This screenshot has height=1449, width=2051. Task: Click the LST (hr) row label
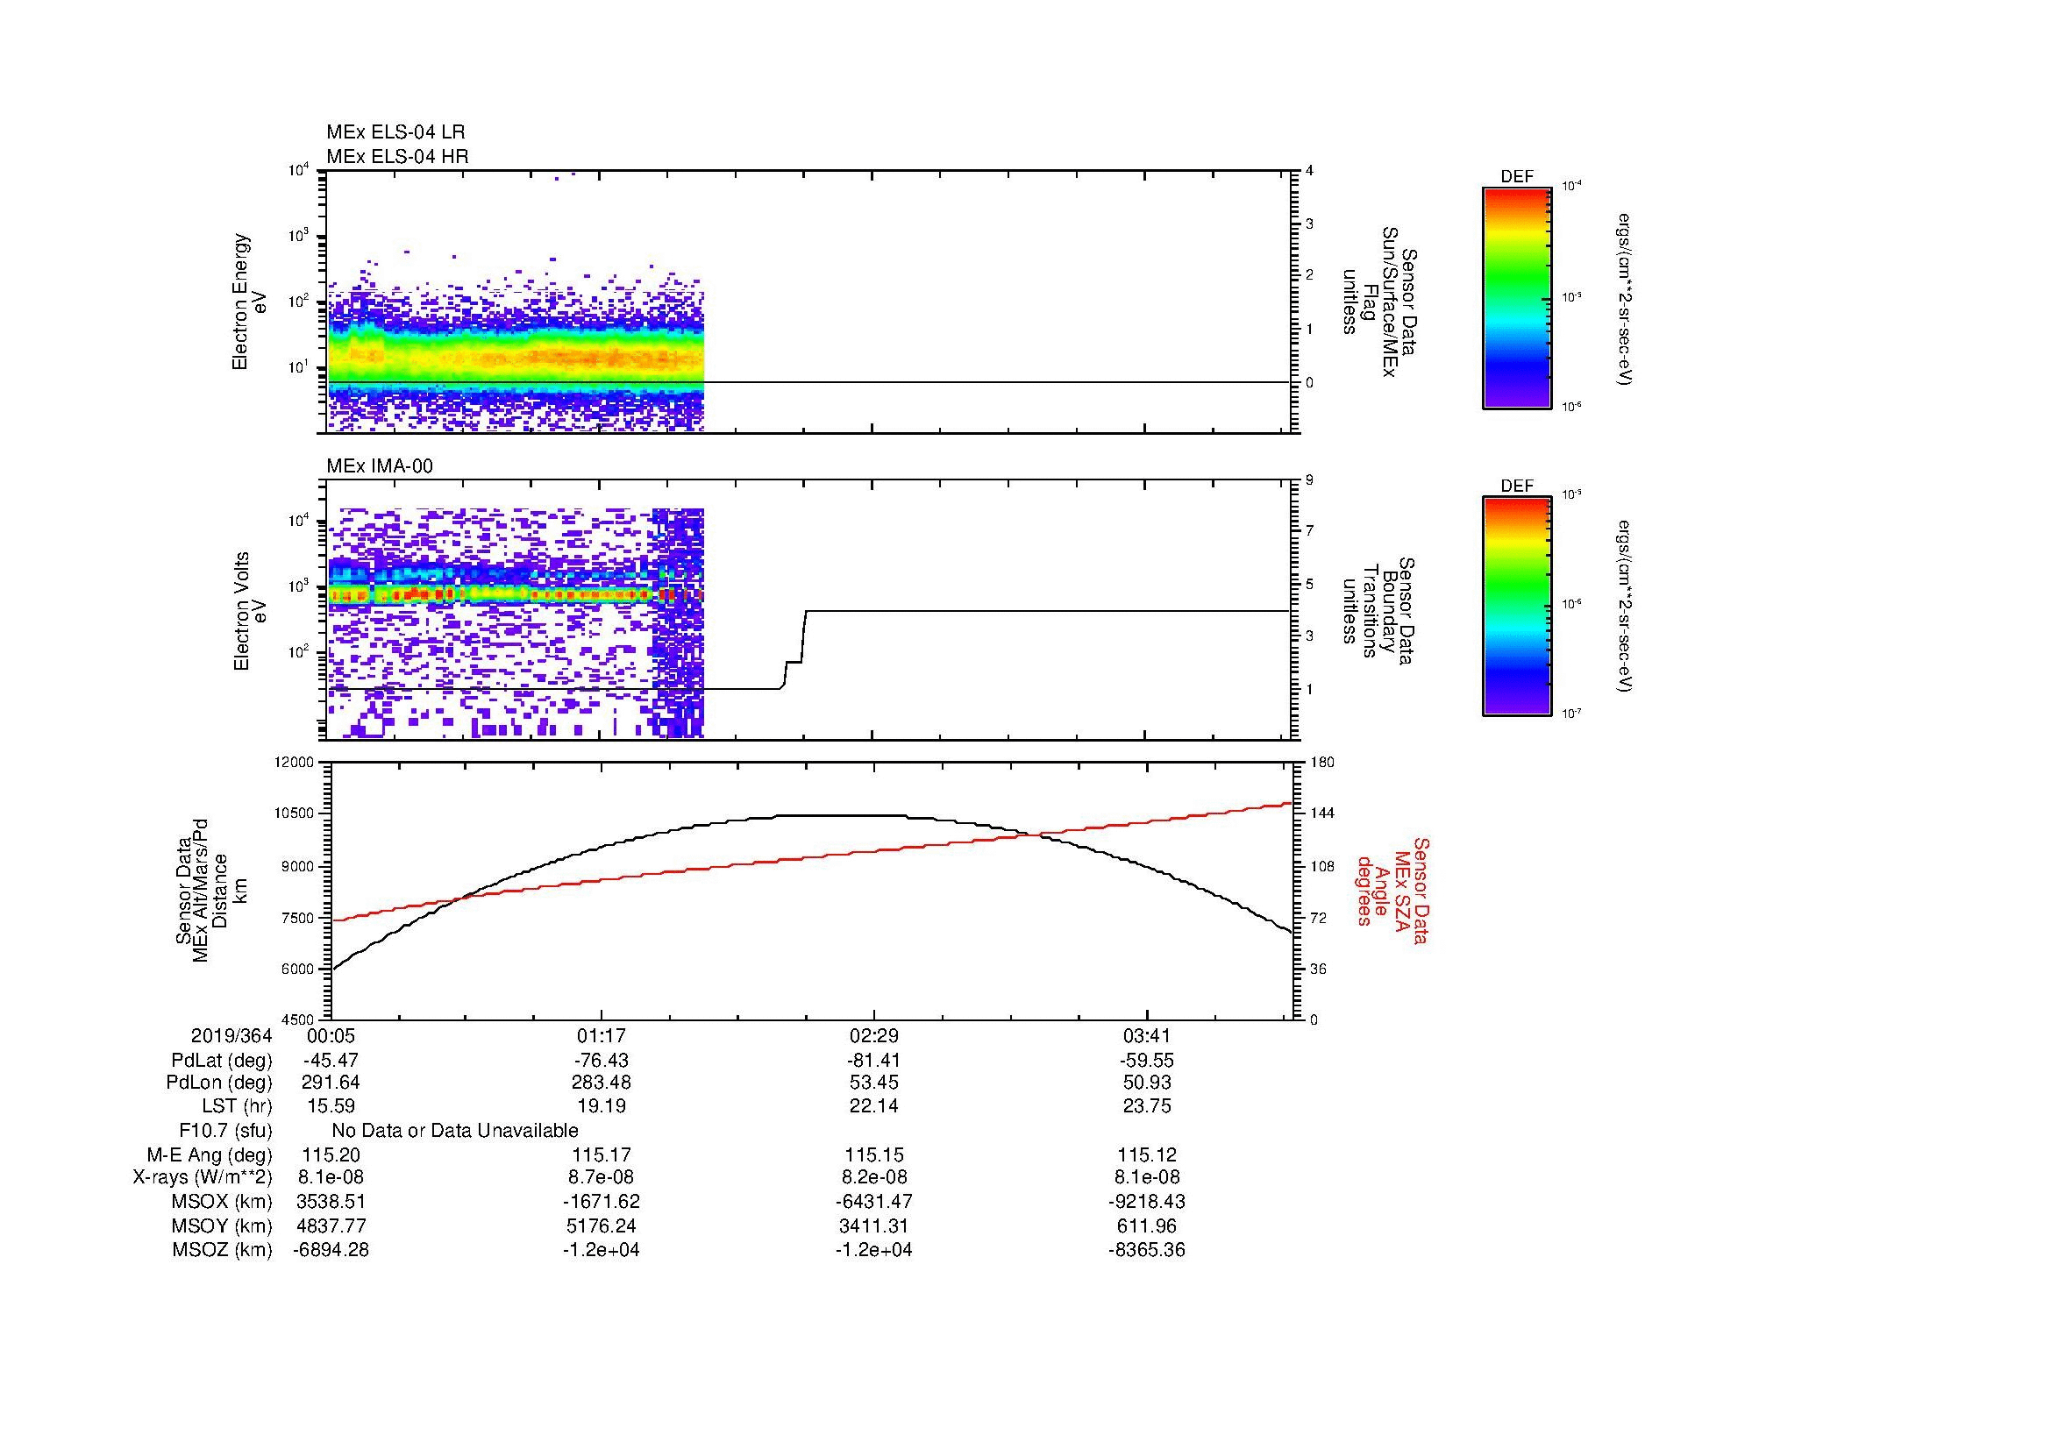237,1106
